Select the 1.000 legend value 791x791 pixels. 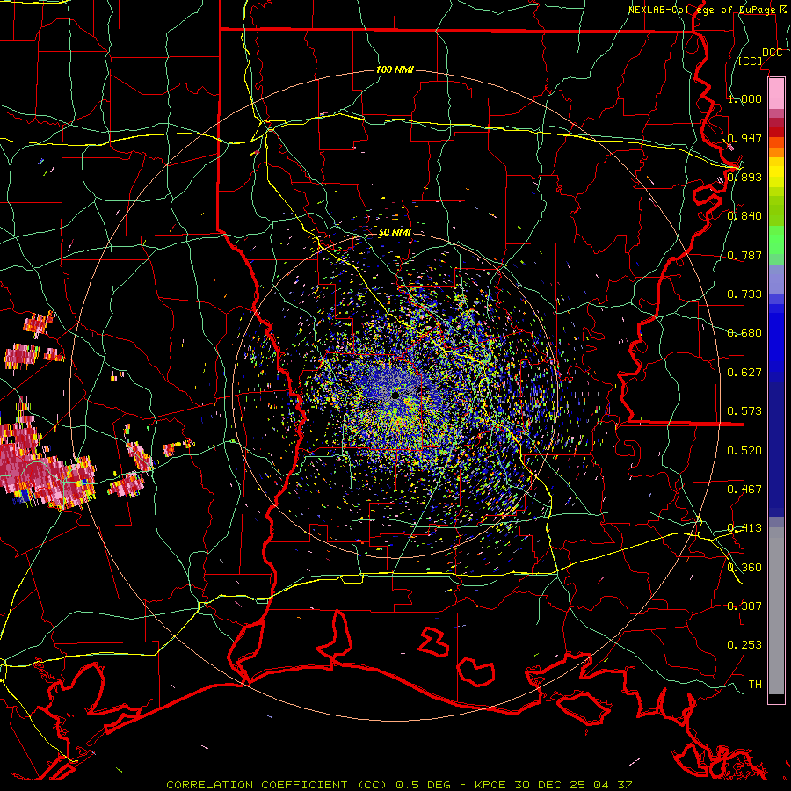(x=744, y=98)
